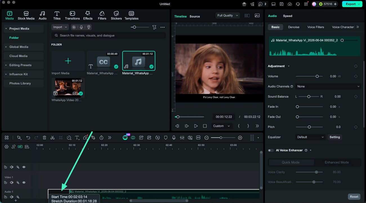This screenshot has width=366, height=203.
Task: Open the Custom playback dropdown
Action: tap(222, 126)
